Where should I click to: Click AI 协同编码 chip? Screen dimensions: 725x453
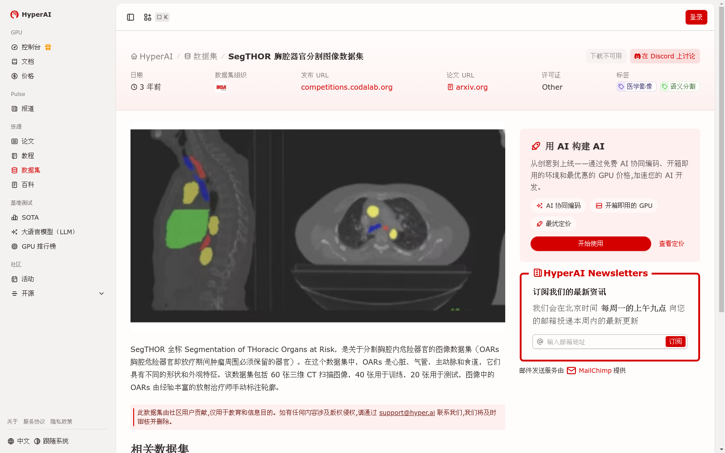pyautogui.click(x=558, y=206)
